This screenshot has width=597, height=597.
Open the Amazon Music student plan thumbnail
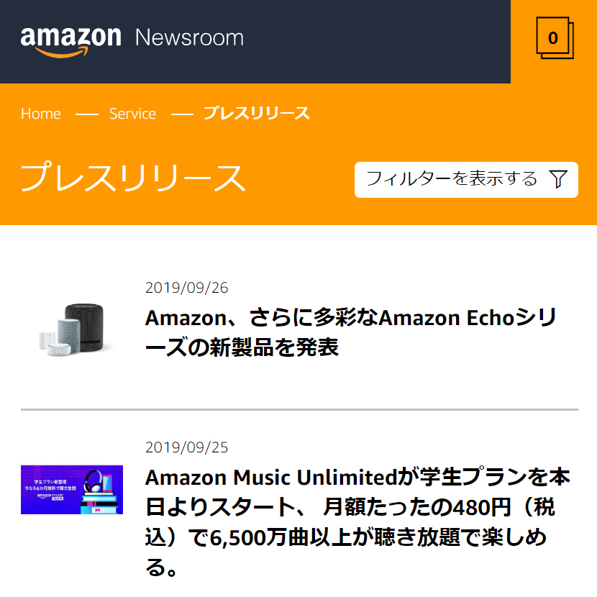tap(72, 489)
